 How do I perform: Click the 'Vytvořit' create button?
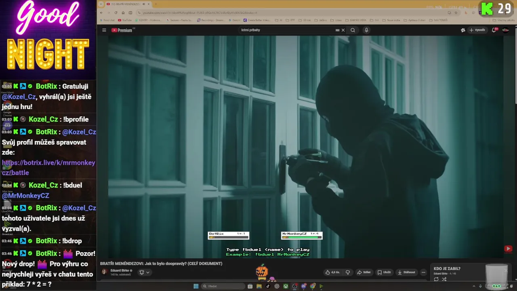[477, 30]
